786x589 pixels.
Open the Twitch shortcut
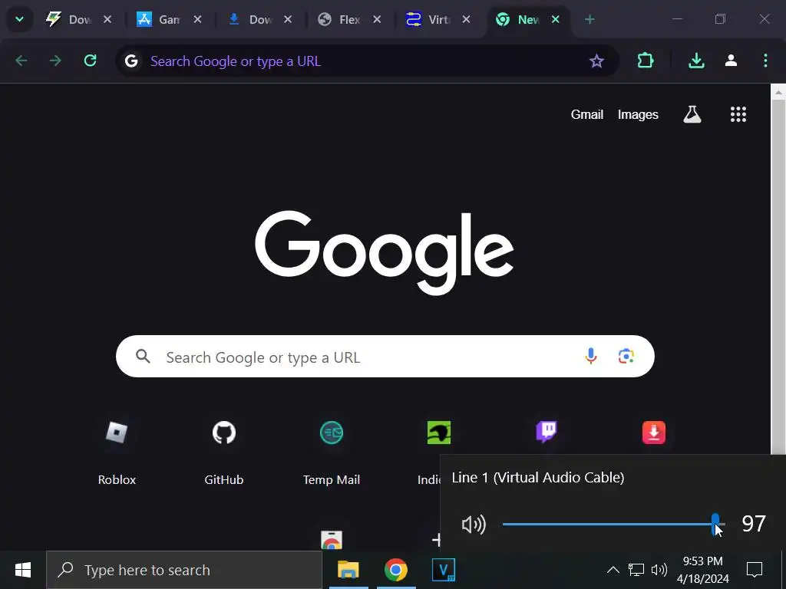pyautogui.click(x=547, y=433)
